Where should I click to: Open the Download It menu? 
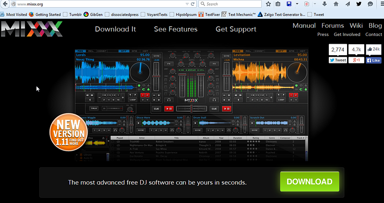(x=115, y=29)
